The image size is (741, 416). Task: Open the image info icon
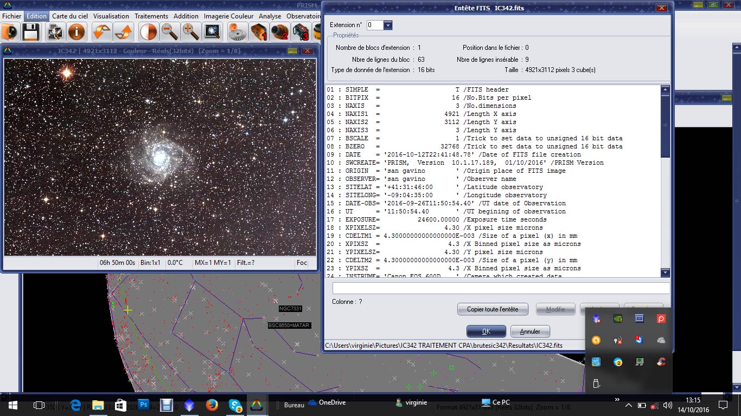coord(76,32)
